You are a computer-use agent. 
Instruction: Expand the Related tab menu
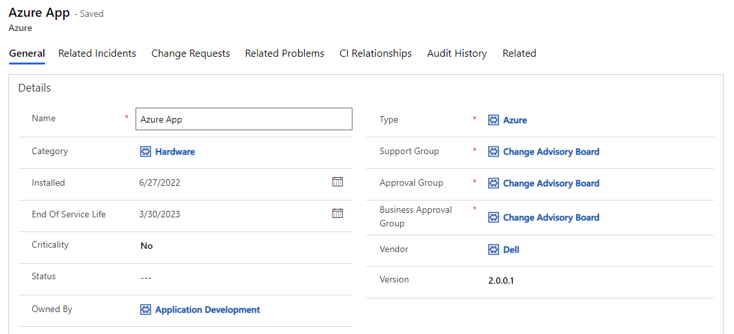(x=519, y=54)
